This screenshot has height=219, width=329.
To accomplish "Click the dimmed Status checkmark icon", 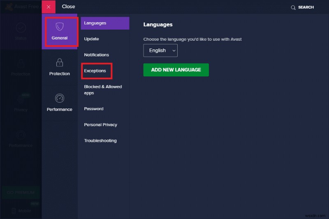I will pyautogui.click(x=21, y=28).
